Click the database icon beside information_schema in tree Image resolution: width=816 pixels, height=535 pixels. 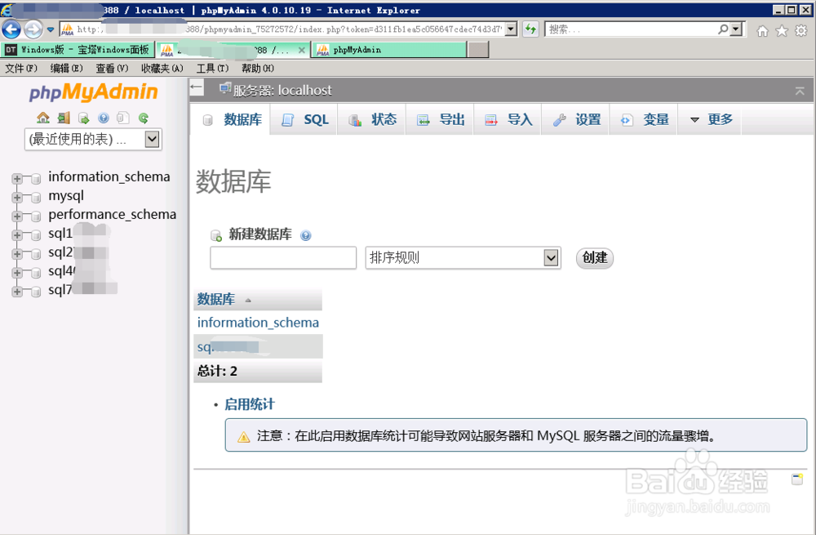coord(36,179)
